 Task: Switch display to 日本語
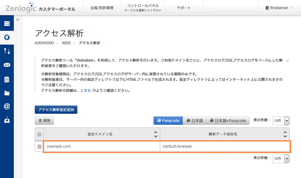click(194, 121)
